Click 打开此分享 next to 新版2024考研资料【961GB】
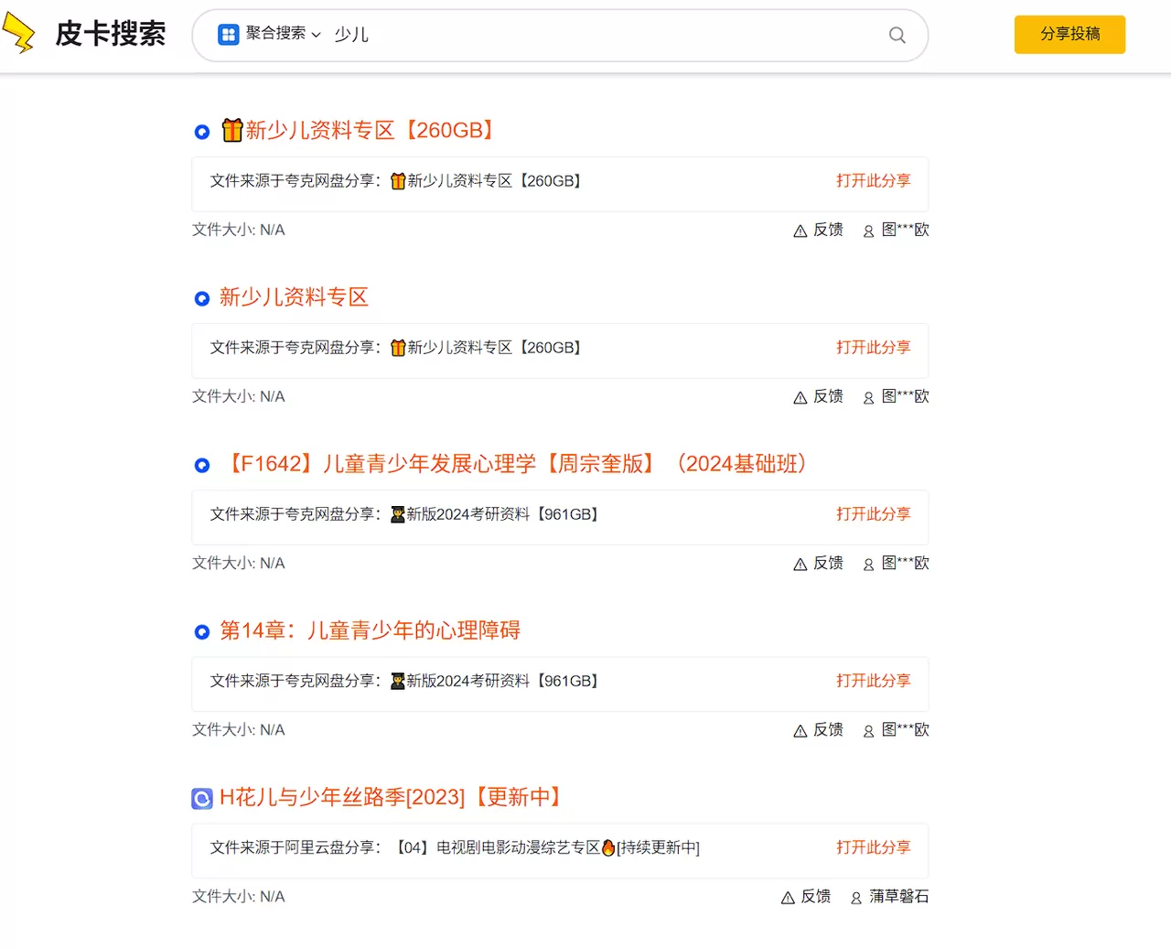 point(873,513)
